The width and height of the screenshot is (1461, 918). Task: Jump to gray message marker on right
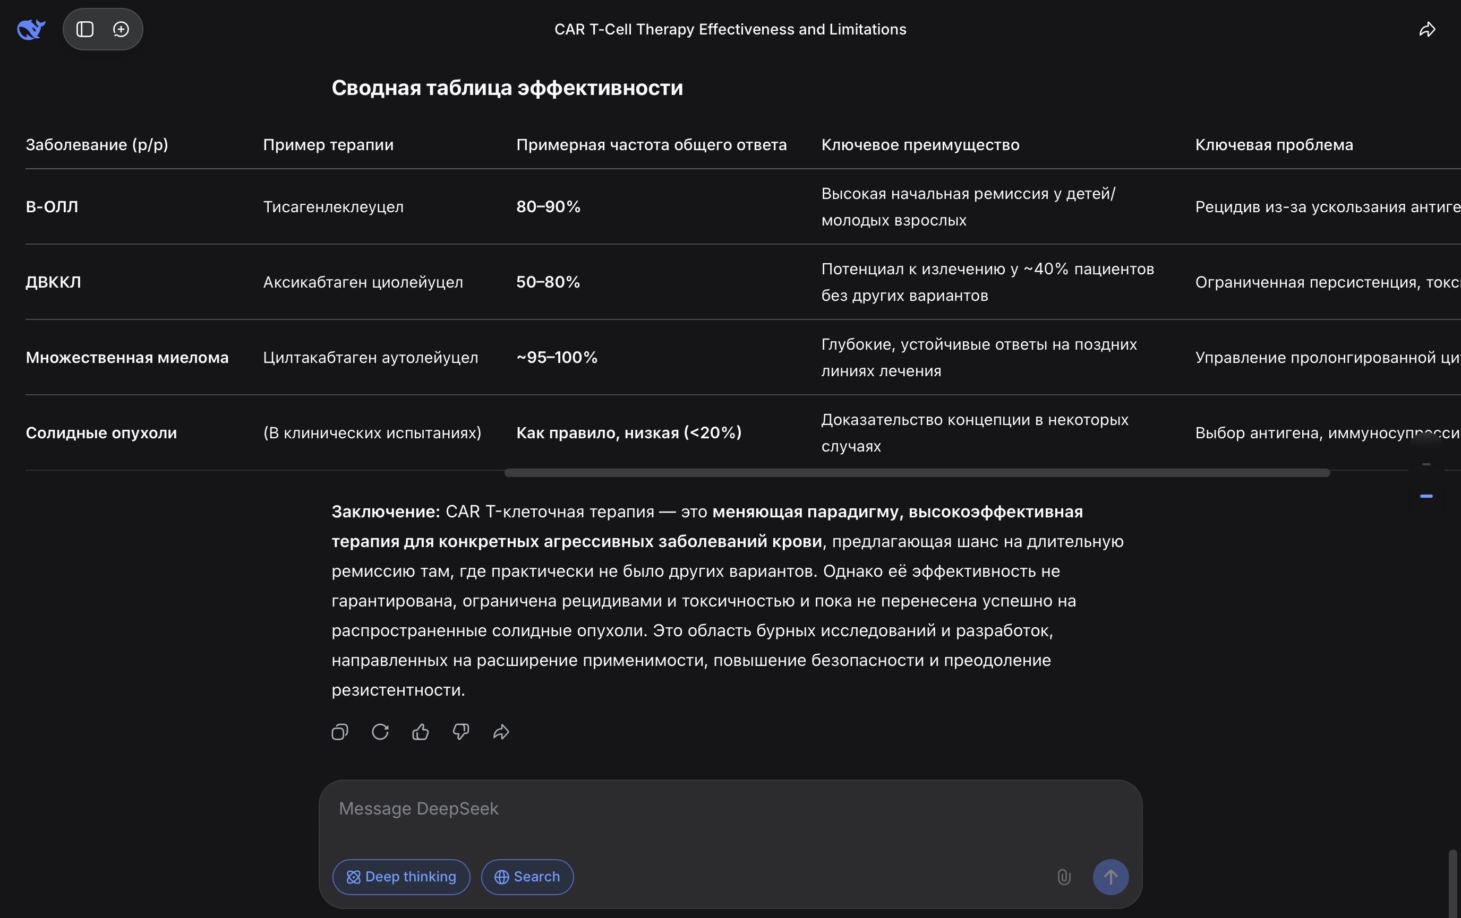point(1426,464)
